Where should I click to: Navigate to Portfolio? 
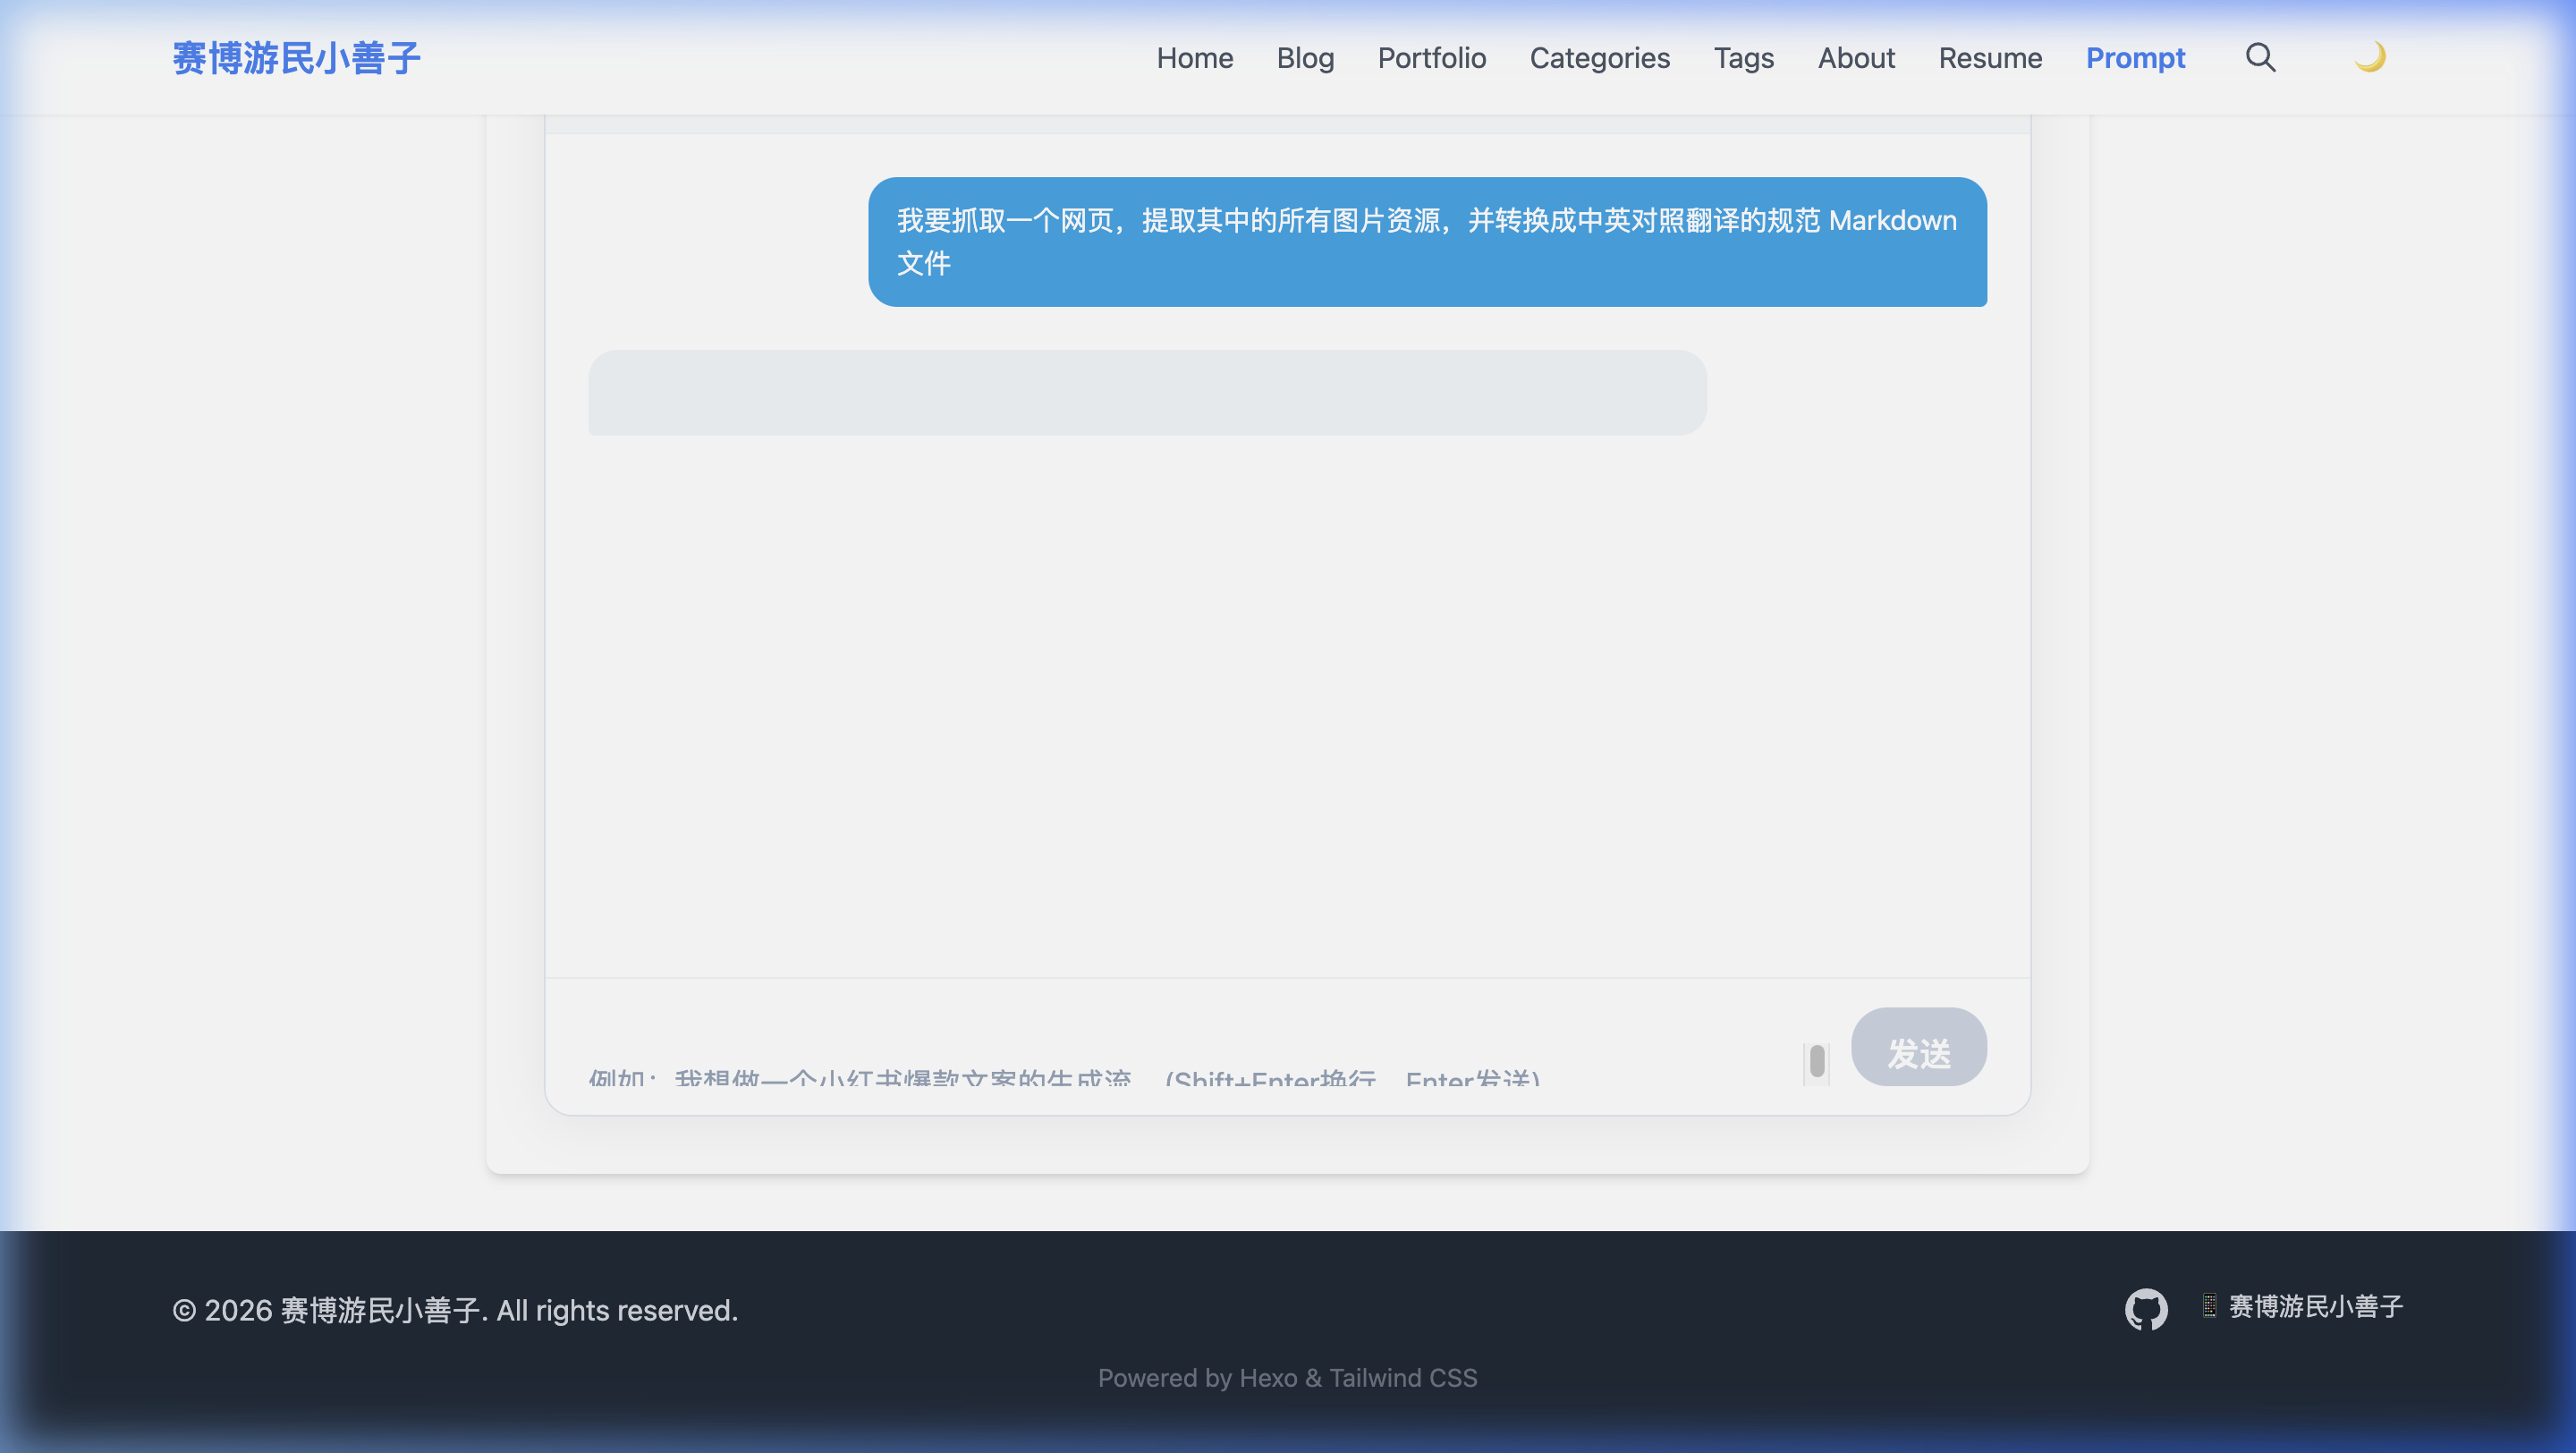click(x=1431, y=58)
